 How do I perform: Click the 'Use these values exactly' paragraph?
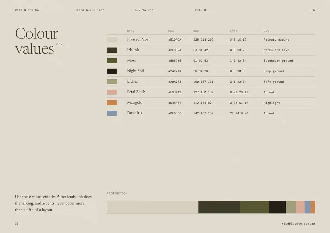(x=53, y=203)
